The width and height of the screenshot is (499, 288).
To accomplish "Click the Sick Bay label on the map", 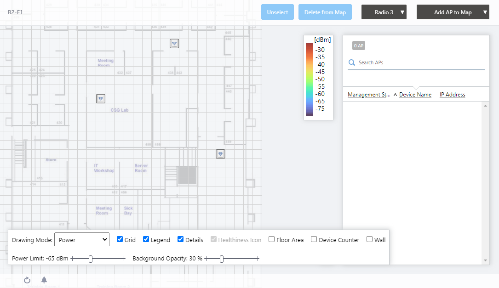I will (x=128, y=210).
